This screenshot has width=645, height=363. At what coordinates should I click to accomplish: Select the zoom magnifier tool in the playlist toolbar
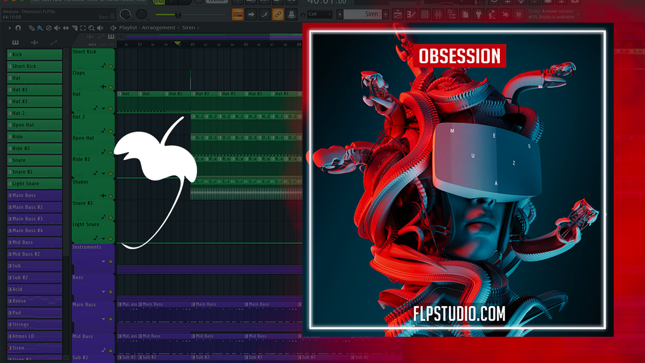pyautogui.click(x=91, y=27)
